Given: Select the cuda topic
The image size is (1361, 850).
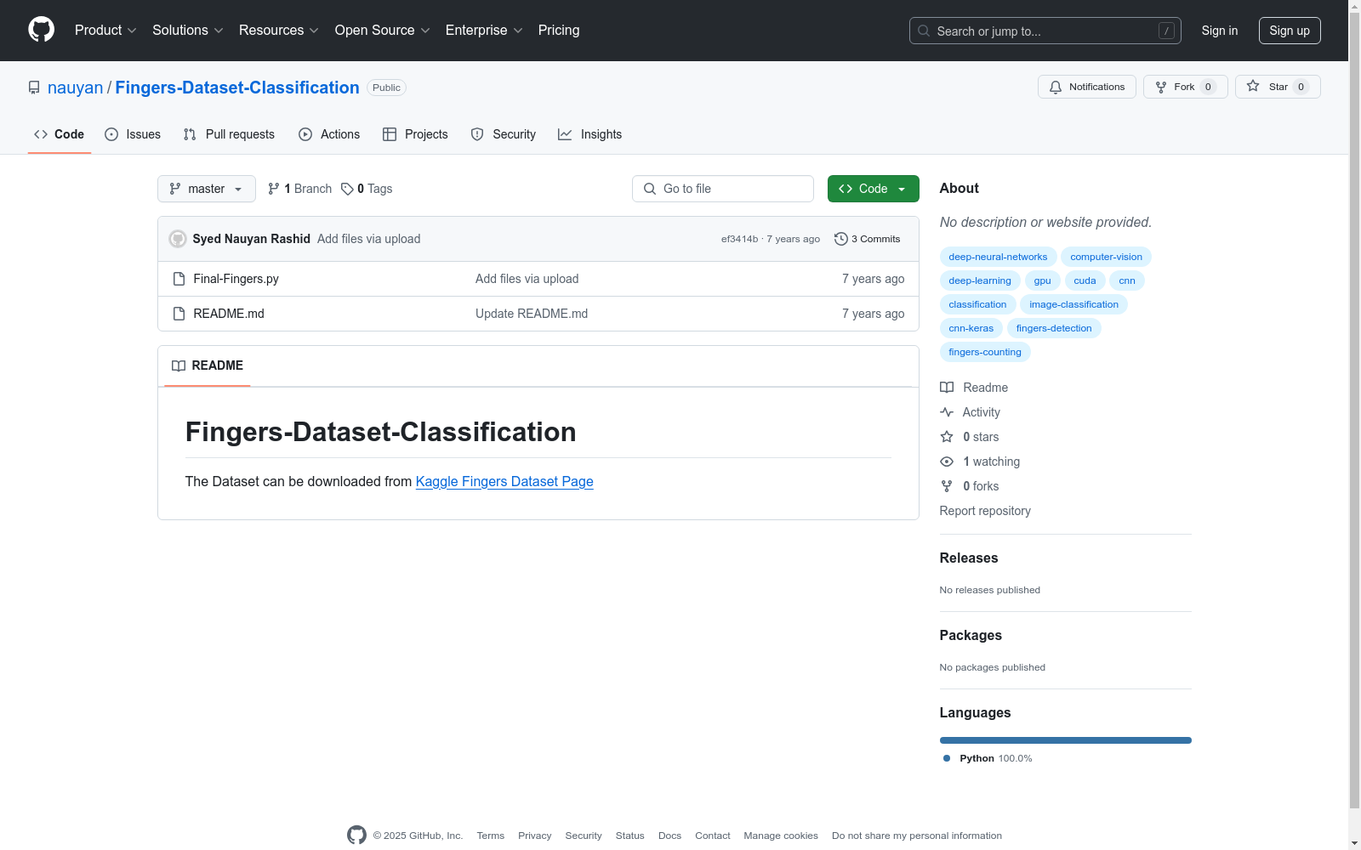Looking at the screenshot, I should [1085, 280].
